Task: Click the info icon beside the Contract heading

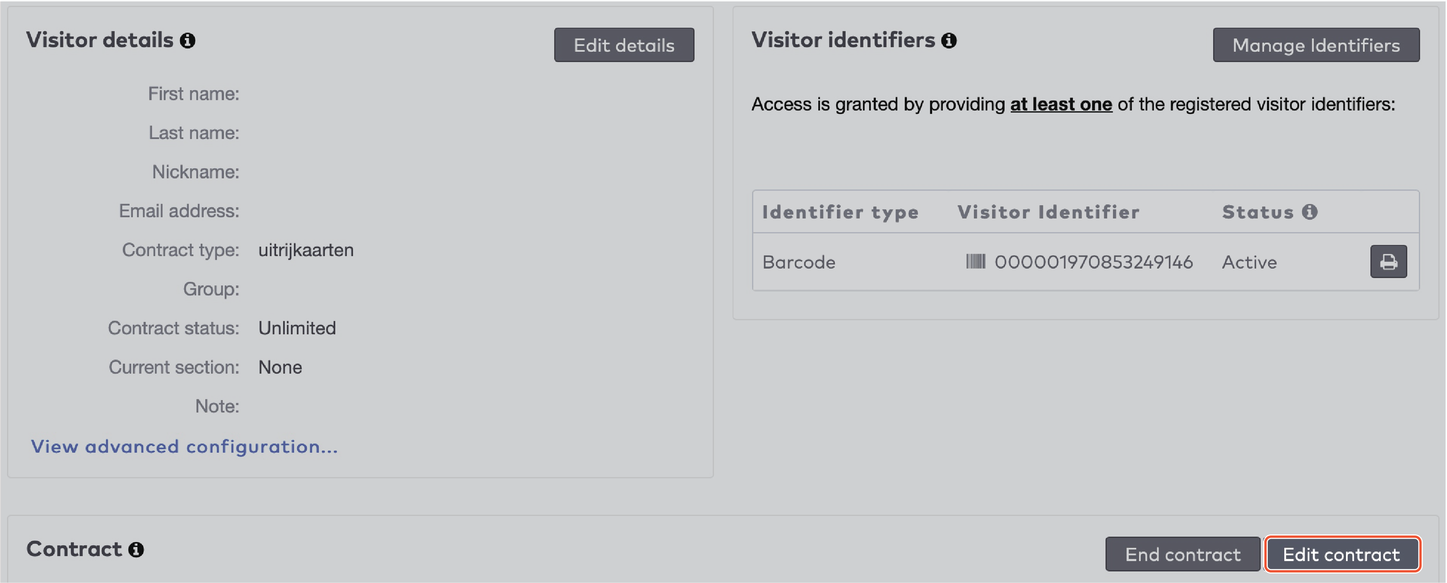Action: [x=136, y=549]
